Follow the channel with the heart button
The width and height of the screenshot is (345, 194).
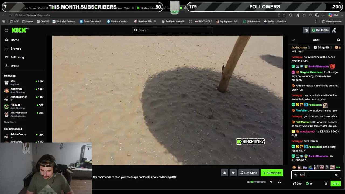tap(233, 173)
